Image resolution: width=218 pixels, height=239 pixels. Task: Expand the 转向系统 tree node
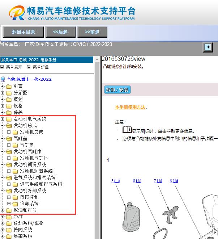pos(2,230)
